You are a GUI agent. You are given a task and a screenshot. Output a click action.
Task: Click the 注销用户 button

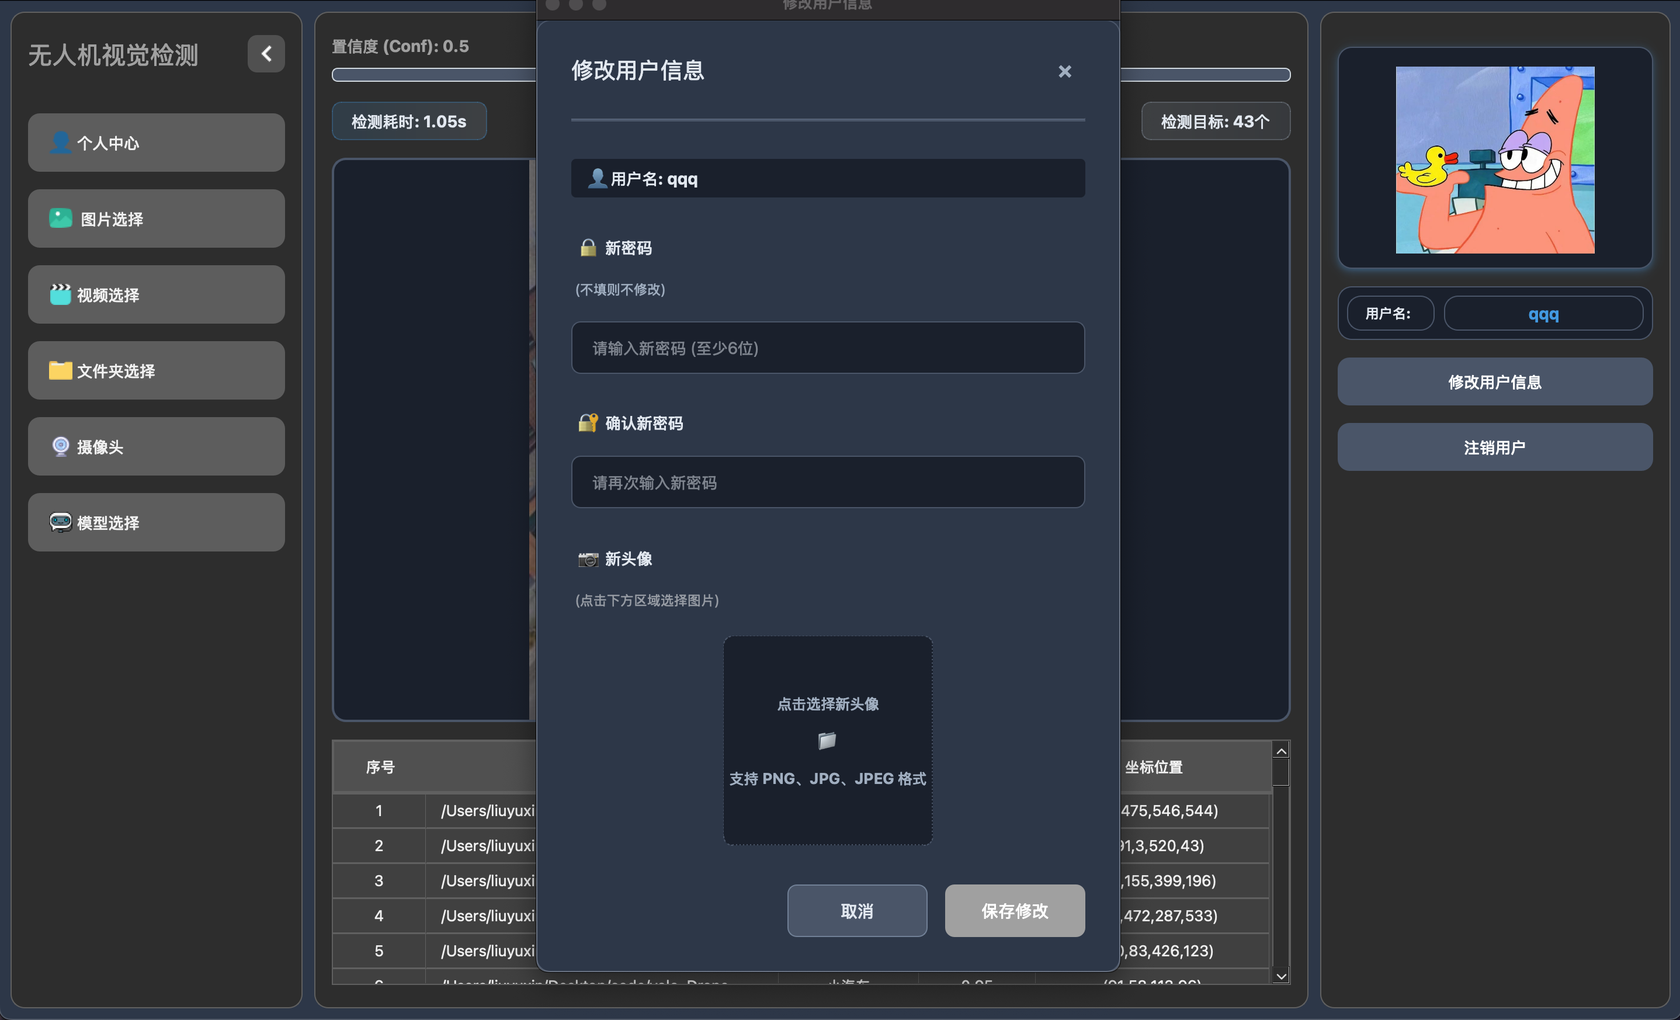coord(1494,446)
